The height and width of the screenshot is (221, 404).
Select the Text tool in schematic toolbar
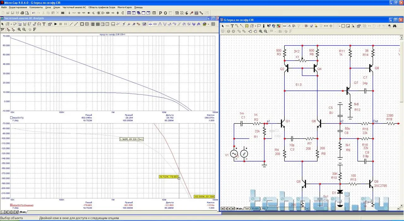pos(232,26)
